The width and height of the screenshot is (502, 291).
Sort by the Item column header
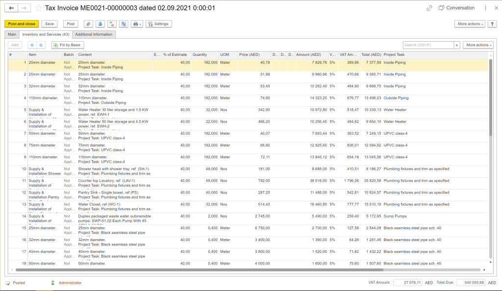coord(45,55)
